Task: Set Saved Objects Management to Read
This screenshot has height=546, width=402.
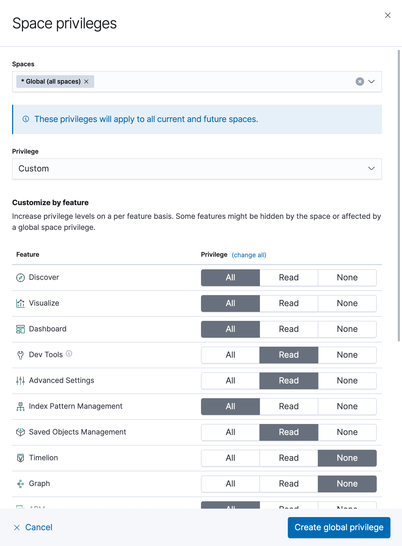Action: [x=289, y=432]
